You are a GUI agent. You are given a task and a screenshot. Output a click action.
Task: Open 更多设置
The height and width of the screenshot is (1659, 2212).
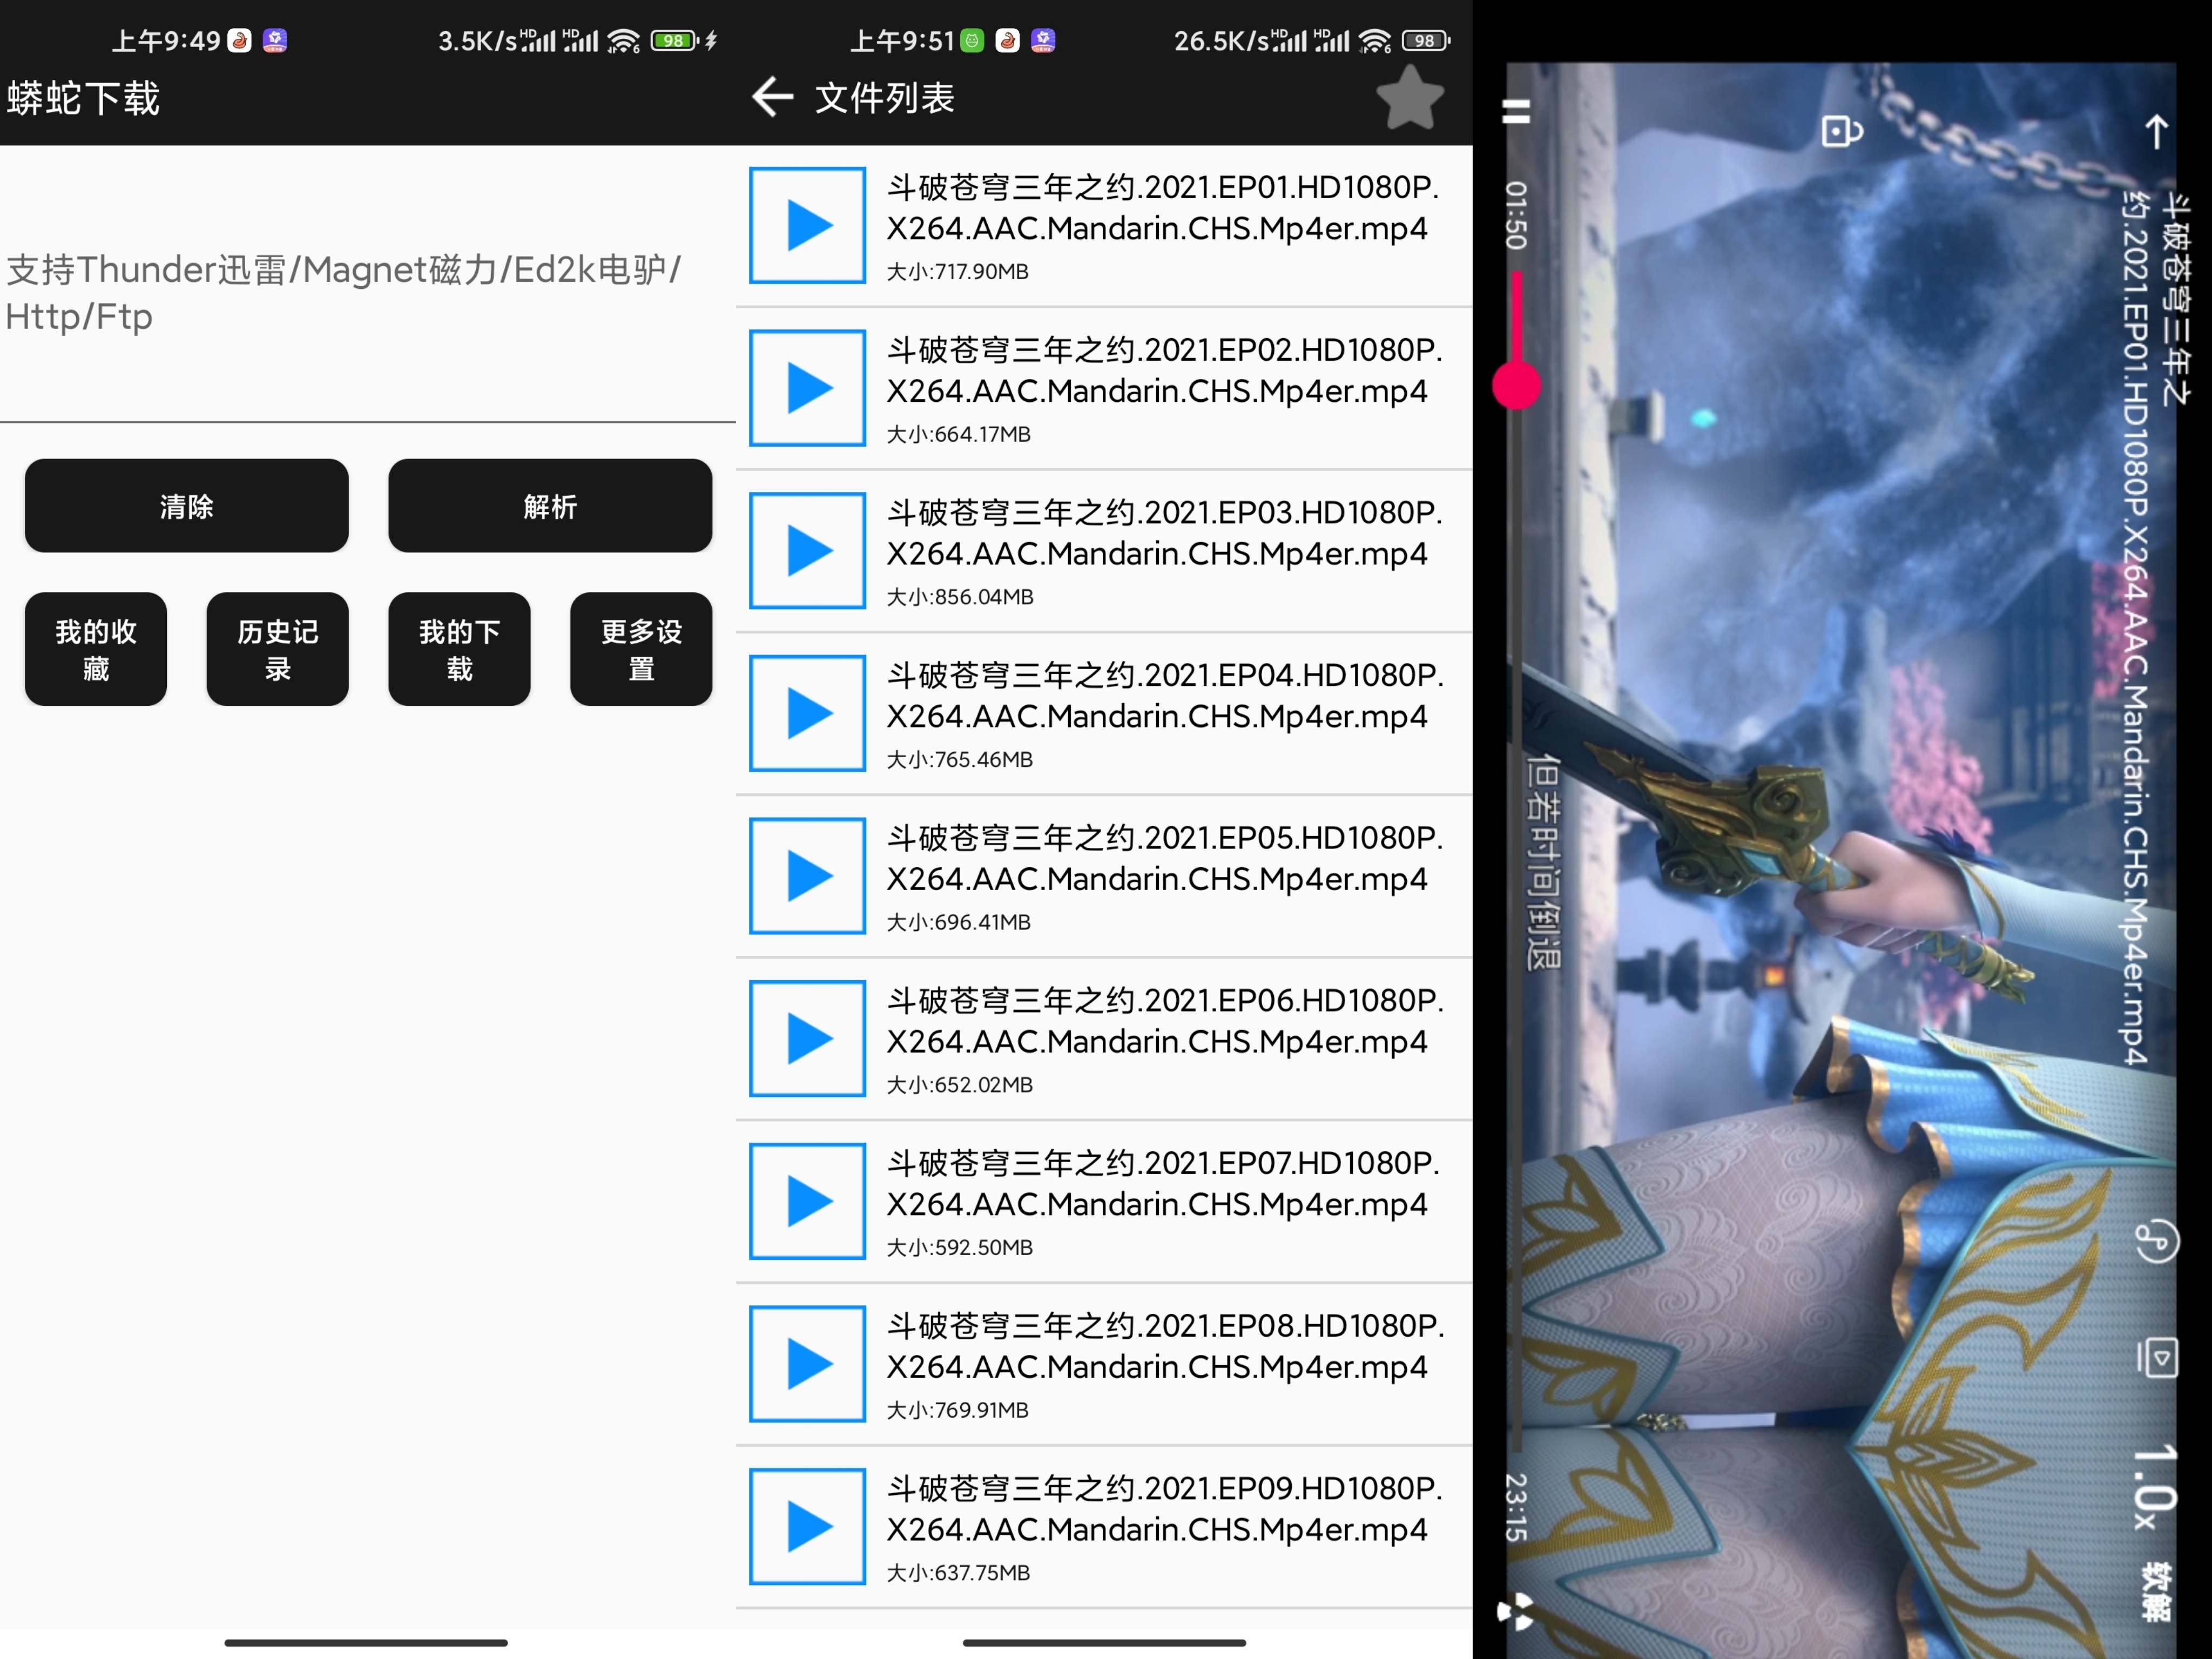(641, 649)
